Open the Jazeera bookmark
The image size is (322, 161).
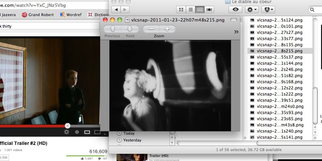coord(8,15)
